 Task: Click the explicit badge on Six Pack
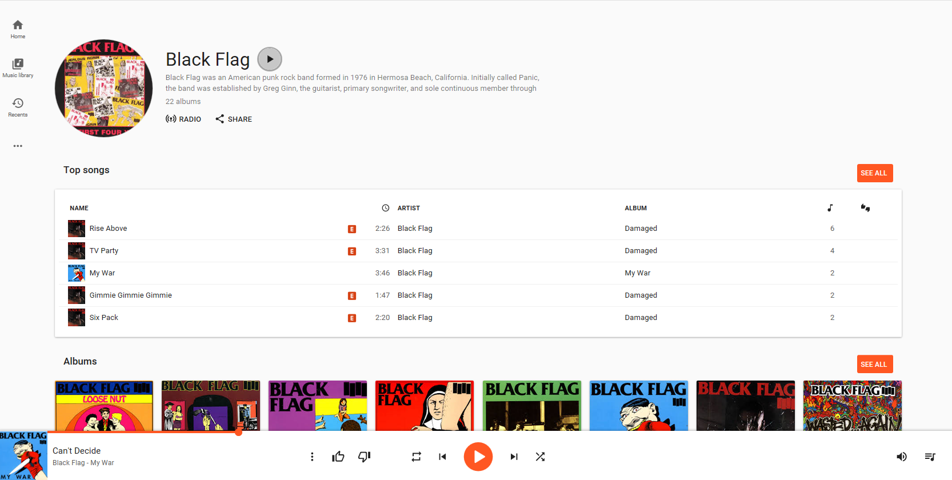352,318
